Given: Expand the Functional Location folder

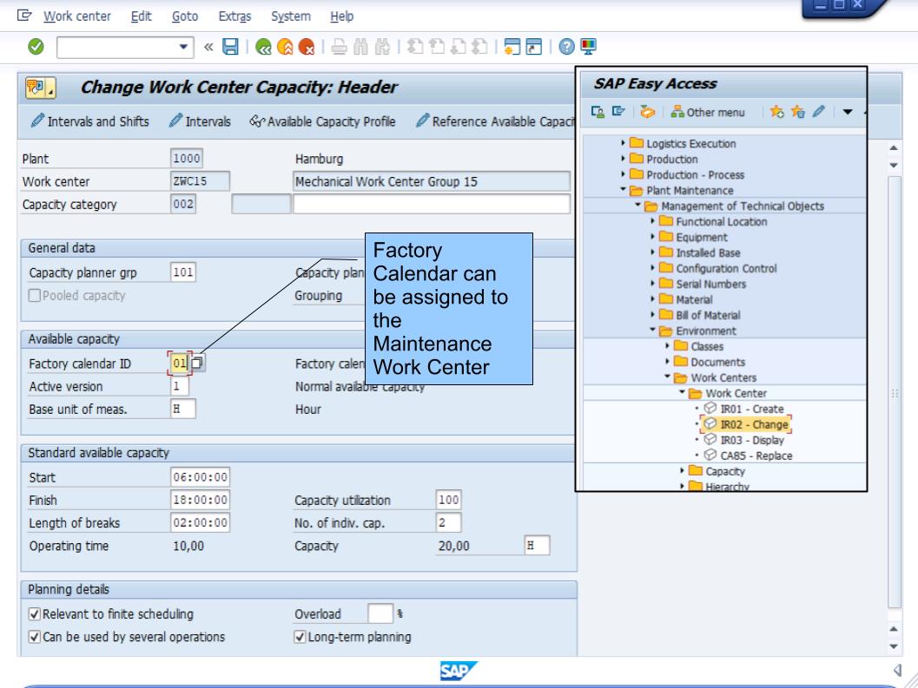Looking at the screenshot, I should coord(653,221).
